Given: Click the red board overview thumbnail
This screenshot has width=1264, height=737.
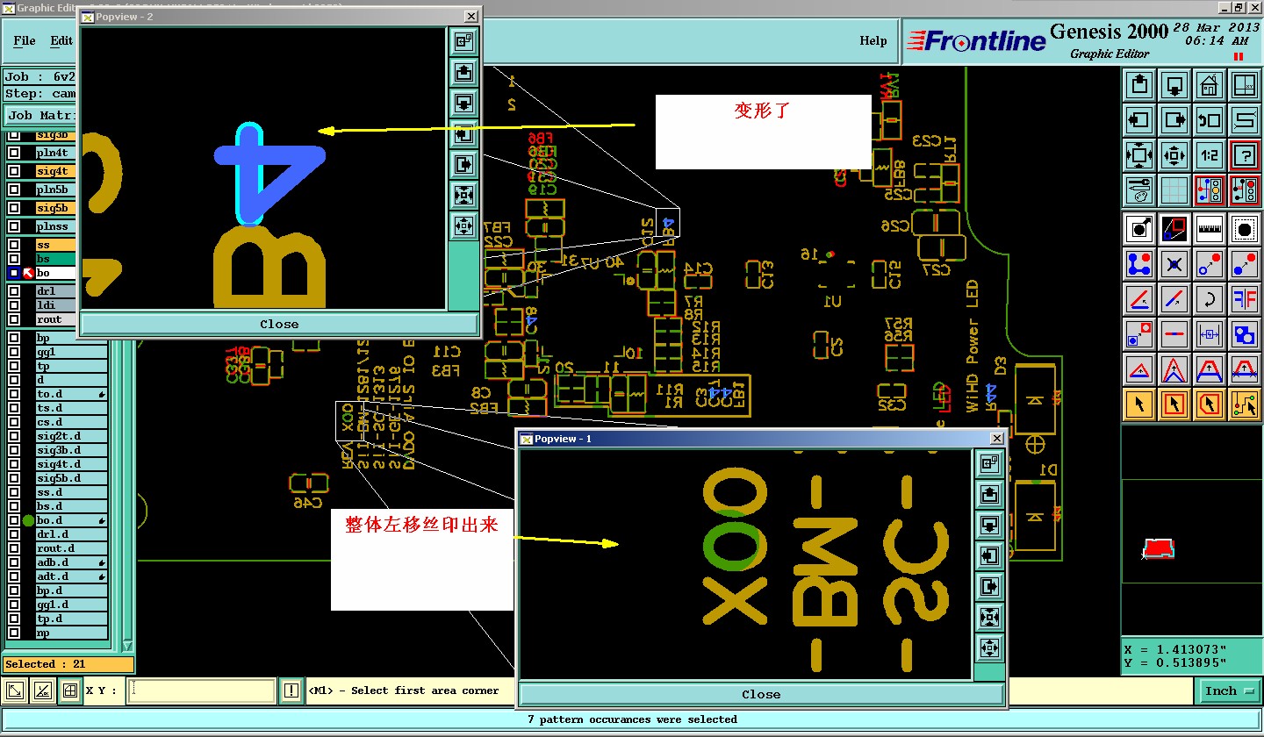Looking at the screenshot, I should pyautogui.click(x=1160, y=548).
